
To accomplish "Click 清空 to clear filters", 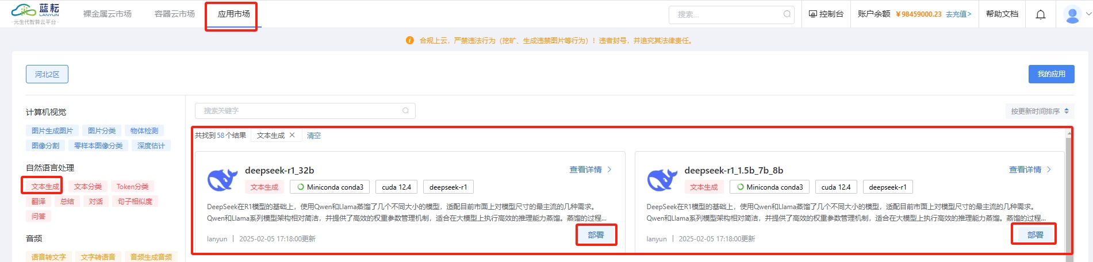I will coord(314,136).
